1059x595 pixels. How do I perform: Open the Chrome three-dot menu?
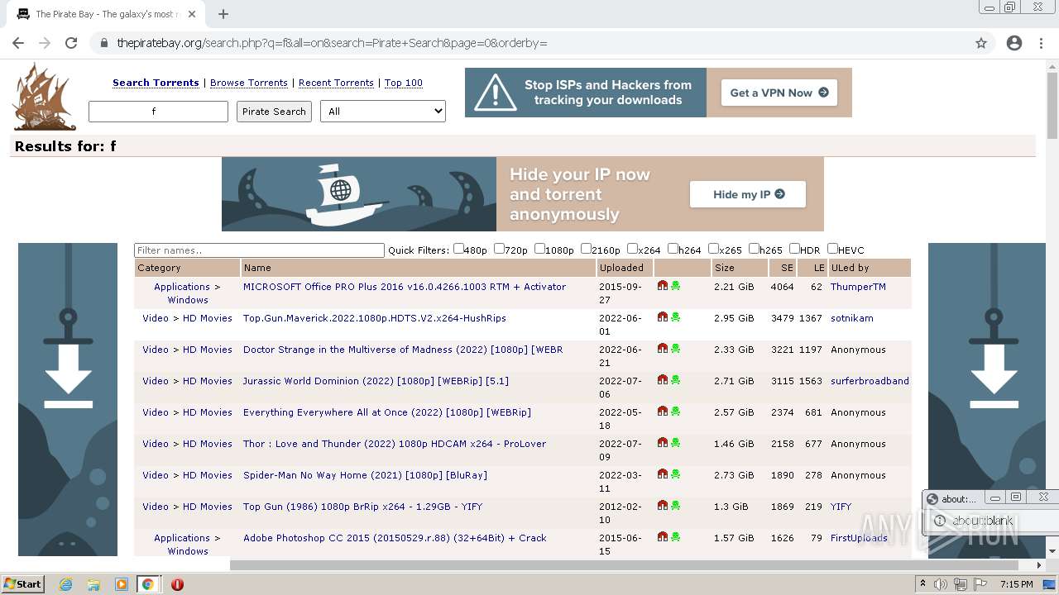click(x=1041, y=43)
